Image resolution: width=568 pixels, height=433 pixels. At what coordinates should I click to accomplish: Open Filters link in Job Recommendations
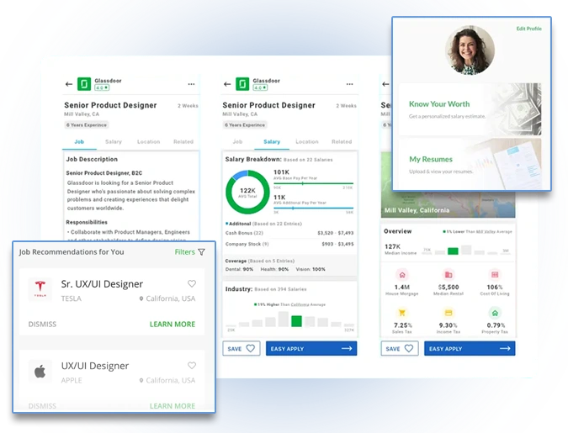tap(185, 252)
